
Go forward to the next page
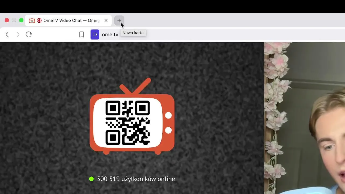(18, 34)
